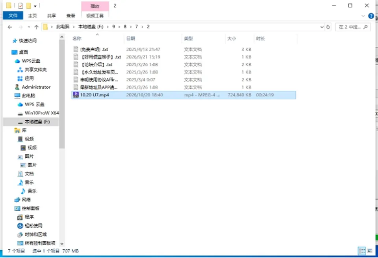Go back using the back arrow

coord(10,27)
